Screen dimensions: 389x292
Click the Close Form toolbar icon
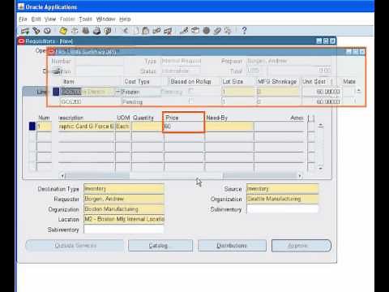pos(108,31)
